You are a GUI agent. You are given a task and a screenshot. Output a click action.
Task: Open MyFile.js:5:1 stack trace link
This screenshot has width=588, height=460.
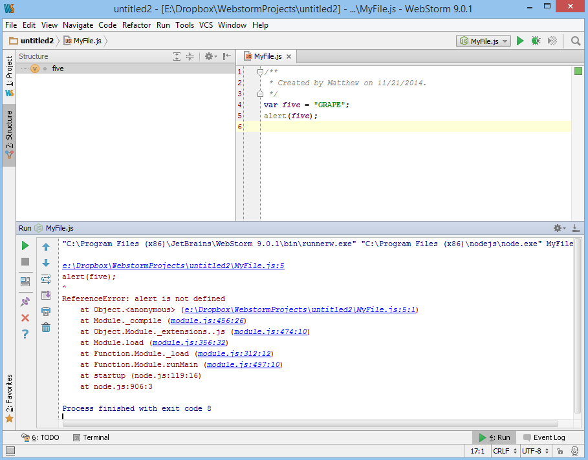click(x=300, y=309)
